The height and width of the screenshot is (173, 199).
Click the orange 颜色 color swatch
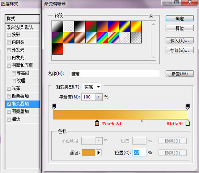coord(88,153)
